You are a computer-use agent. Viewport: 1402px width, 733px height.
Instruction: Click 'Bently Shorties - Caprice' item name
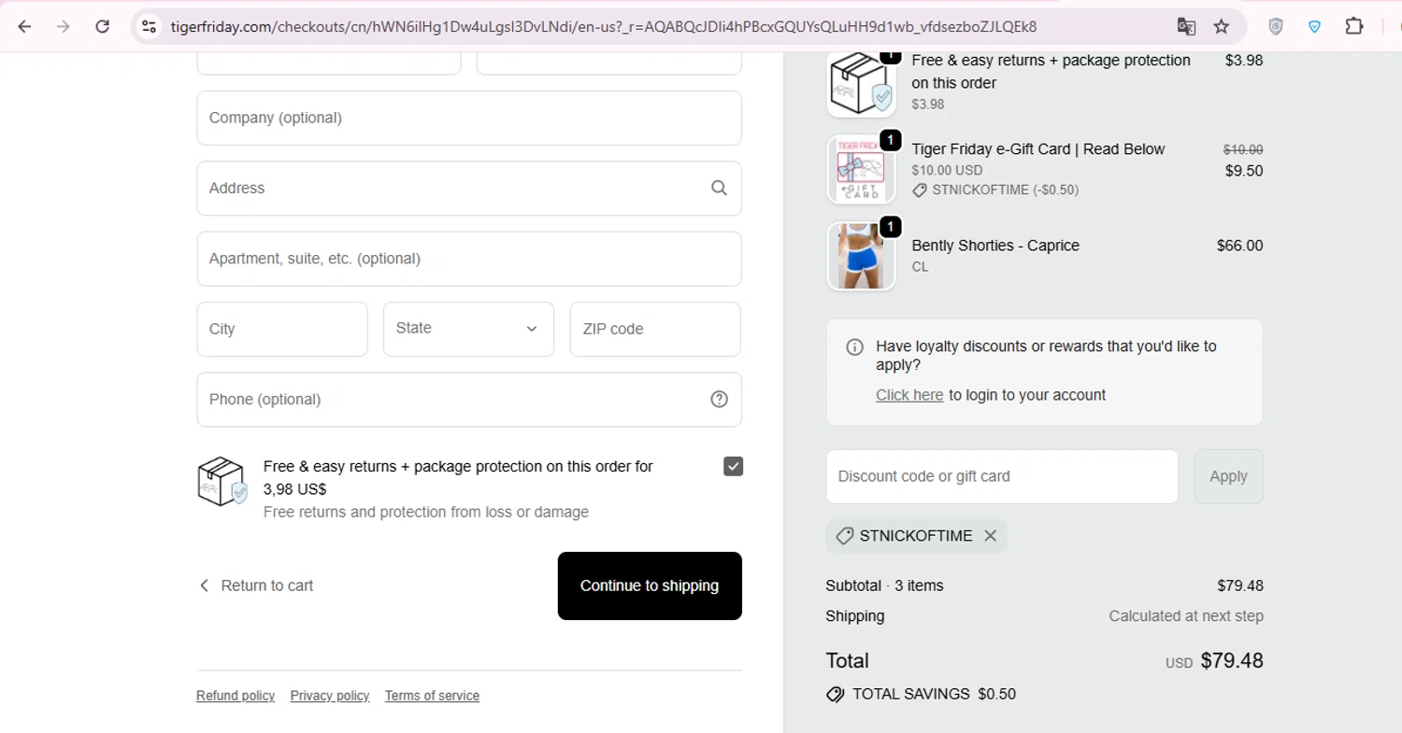pyautogui.click(x=995, y=246)
